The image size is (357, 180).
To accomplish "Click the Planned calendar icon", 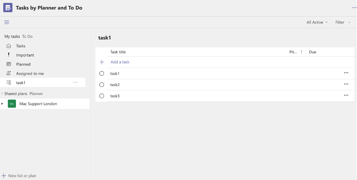I will coord(9,64).
